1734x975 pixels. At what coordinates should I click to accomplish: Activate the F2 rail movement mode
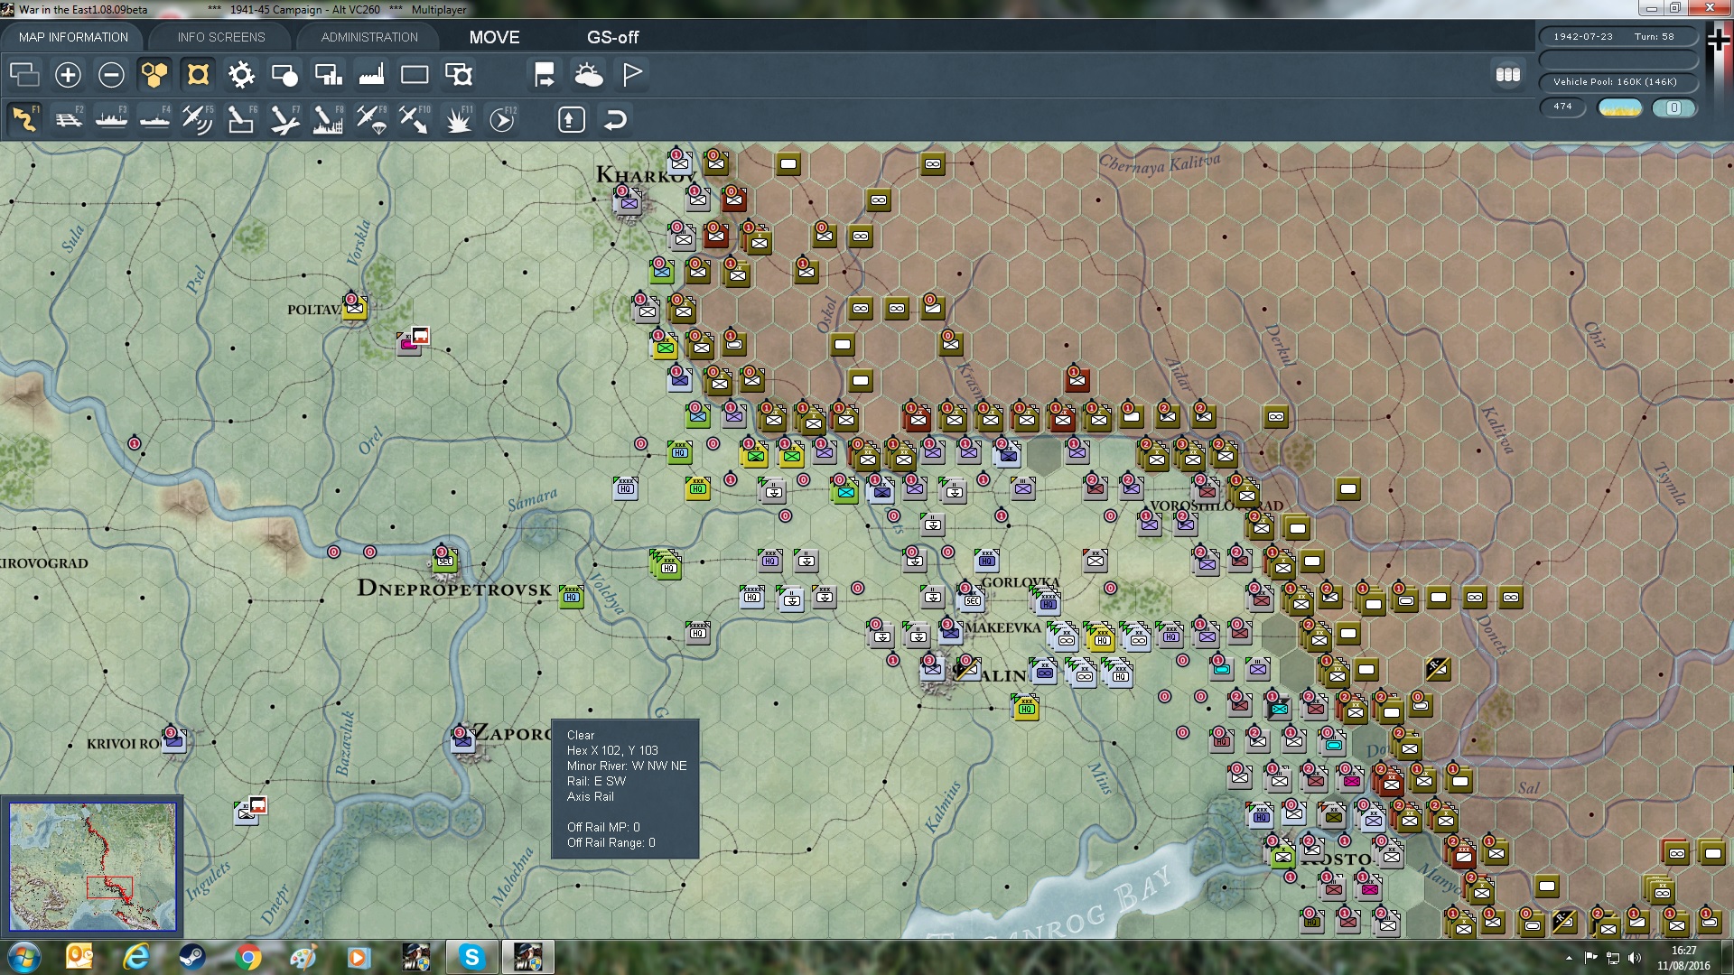point(68,119)
